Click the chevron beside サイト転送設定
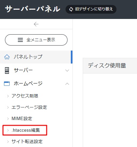This screenshot has height=147, width=137. (8, 142)
